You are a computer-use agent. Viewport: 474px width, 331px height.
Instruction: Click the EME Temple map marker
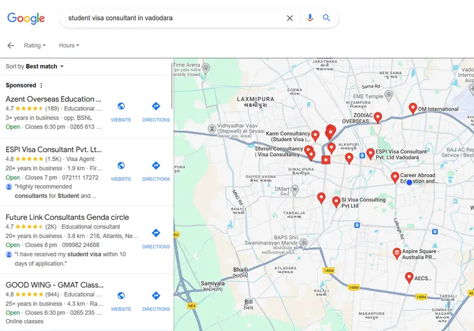click(x=389, y=95)
